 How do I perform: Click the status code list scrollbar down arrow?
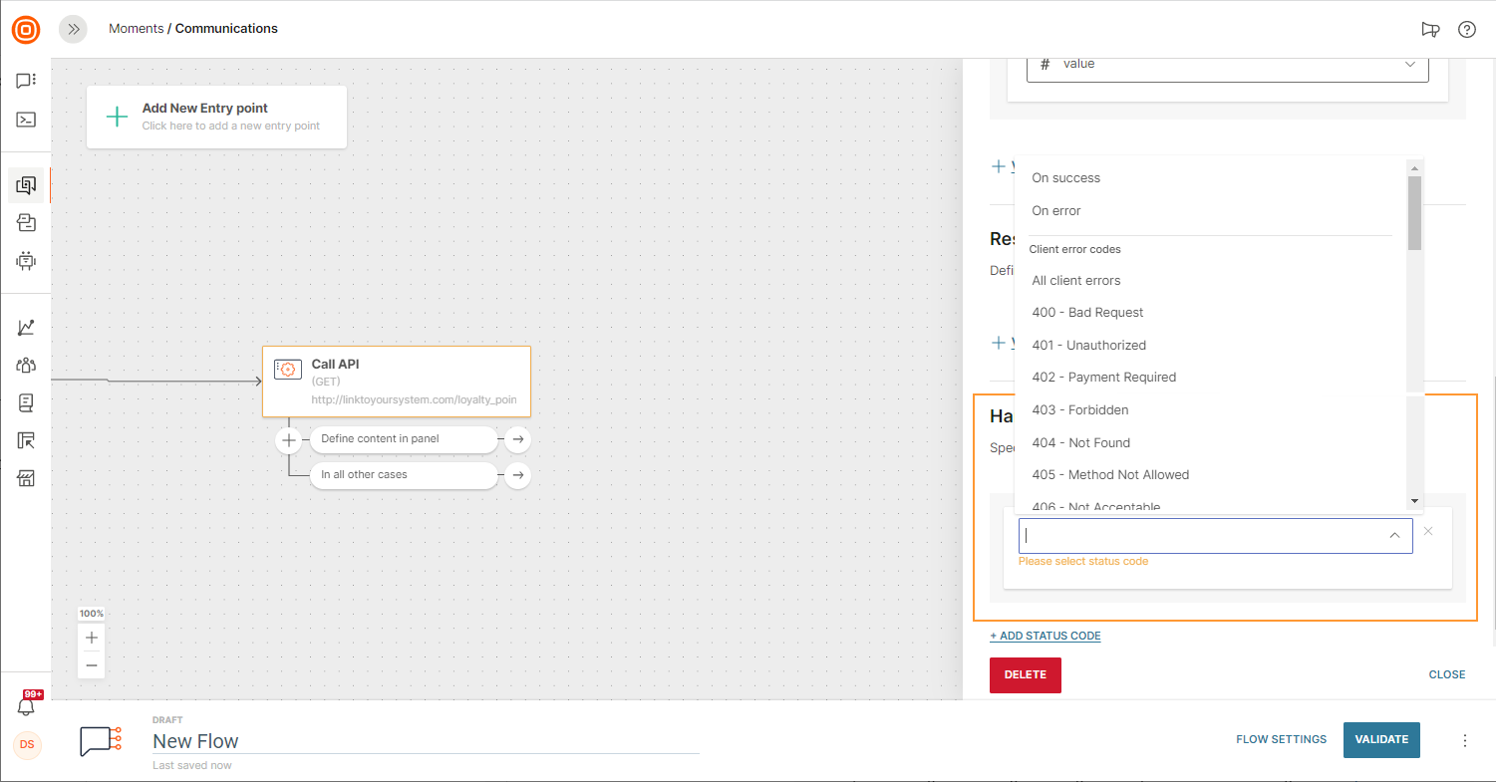click(x=1414, y=501)
